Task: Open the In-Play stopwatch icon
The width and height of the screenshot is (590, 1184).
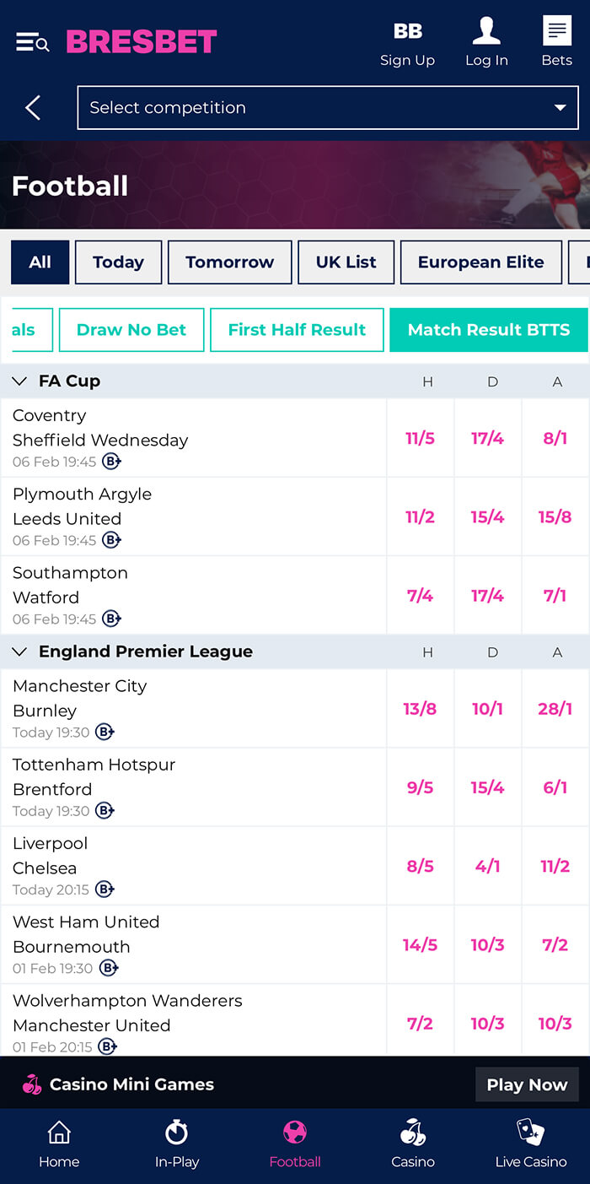Action: 177,1132
